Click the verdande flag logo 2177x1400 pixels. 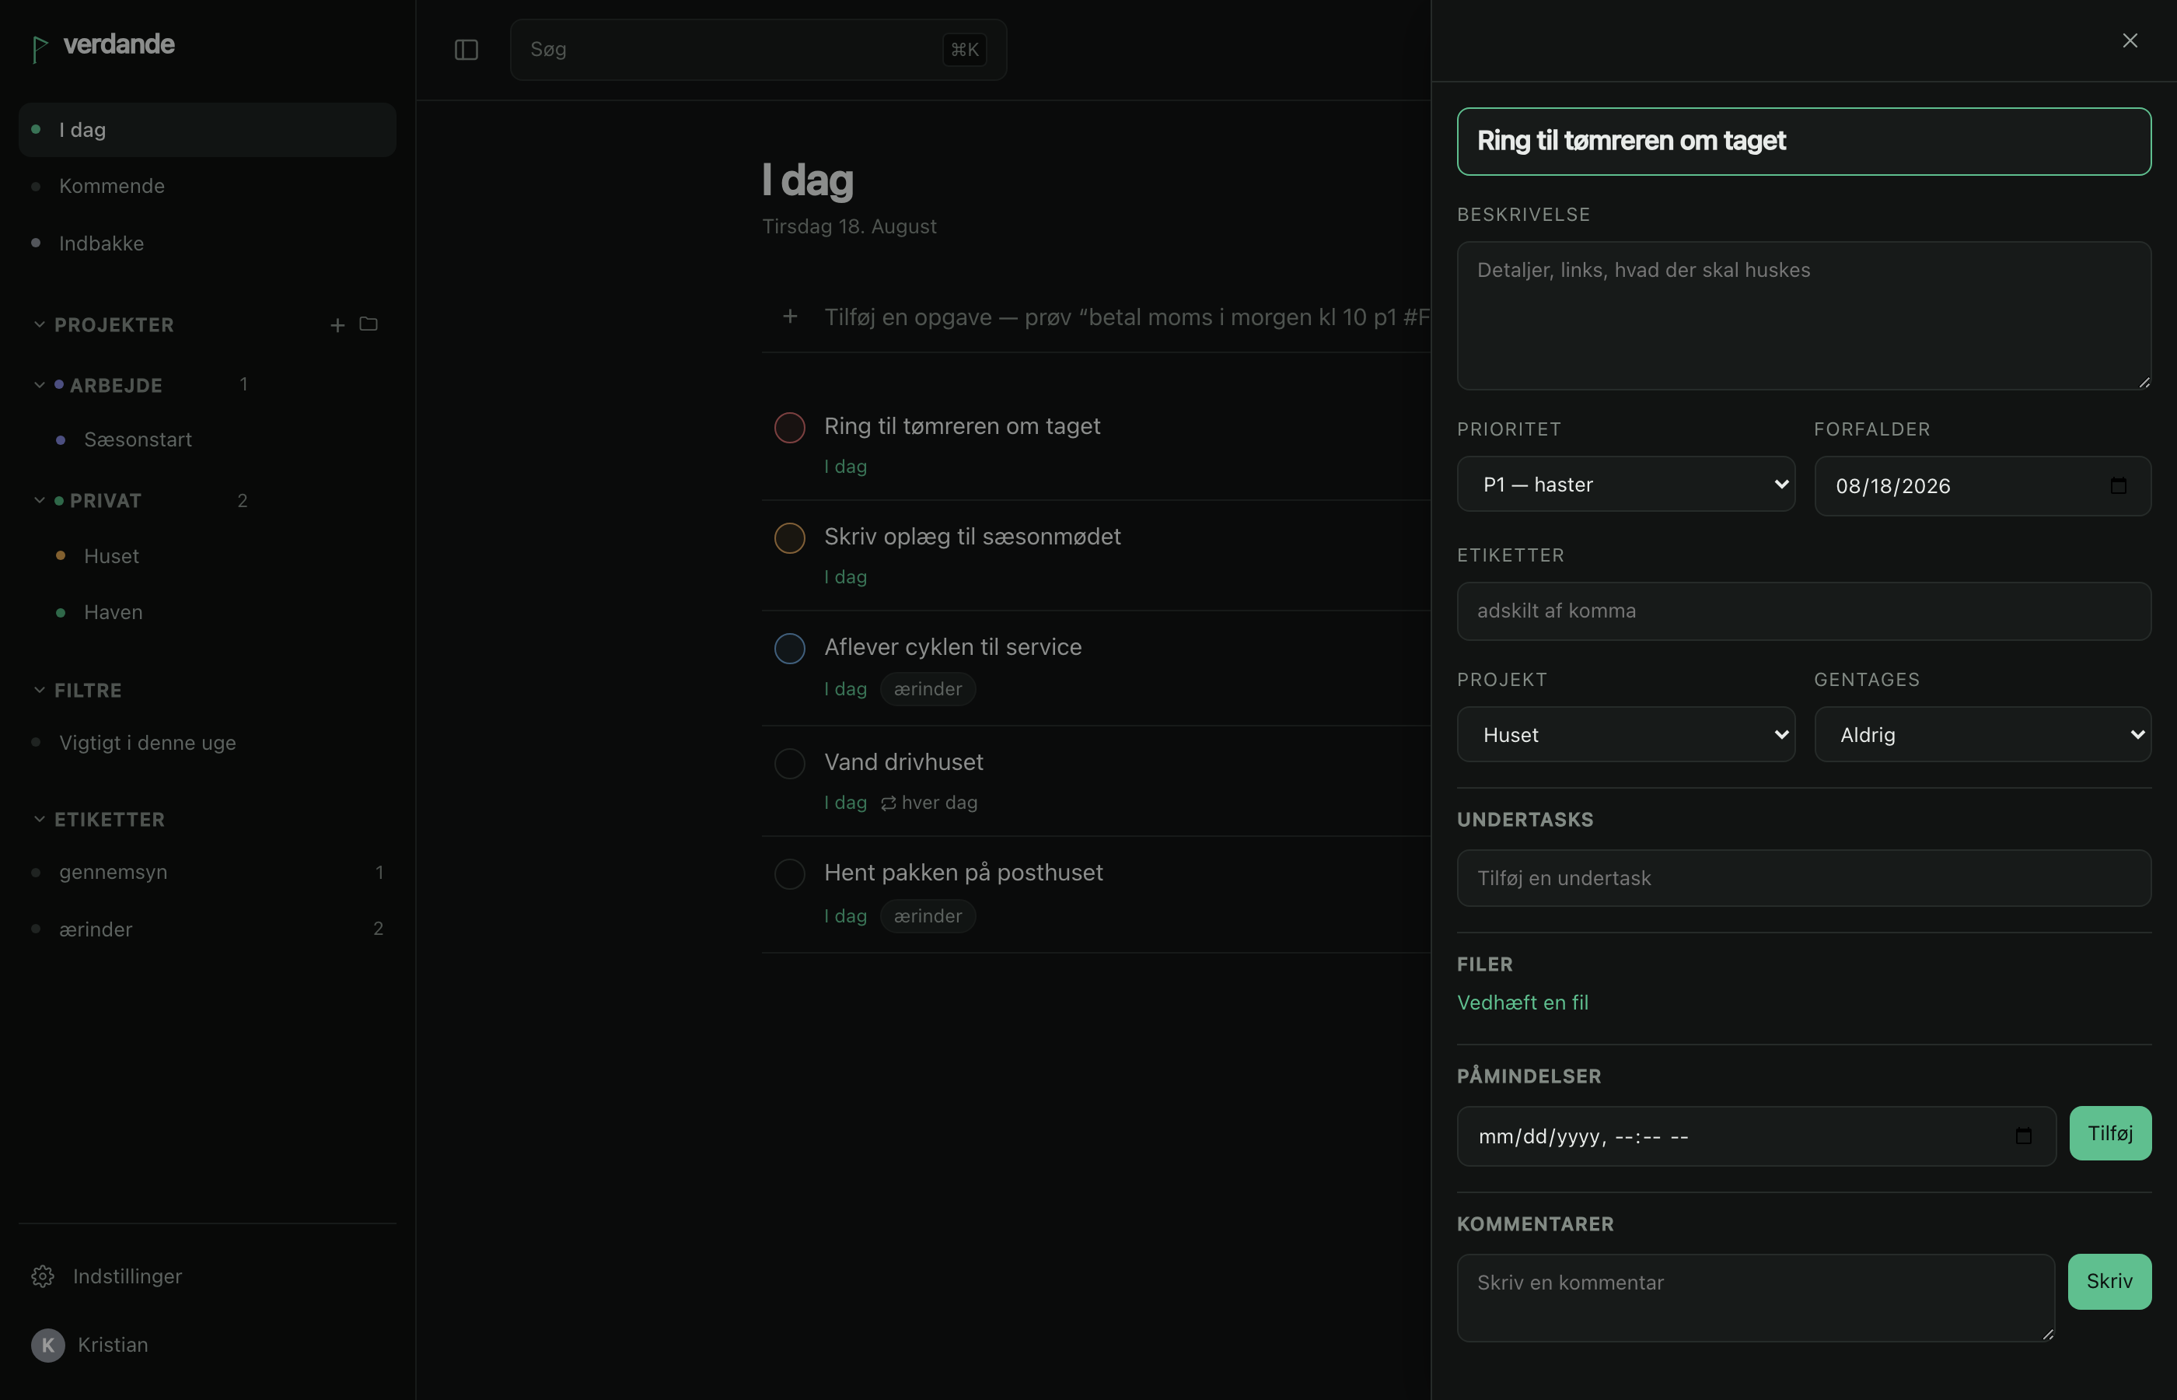[40, 48]
